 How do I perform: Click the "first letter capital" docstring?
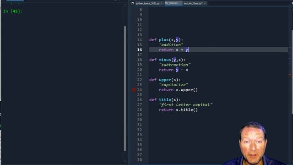[186, 105]
